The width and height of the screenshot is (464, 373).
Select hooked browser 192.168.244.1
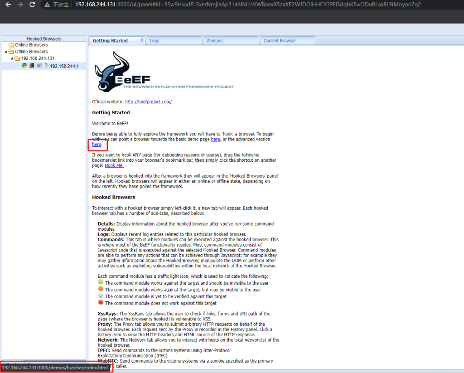point(64,66)
